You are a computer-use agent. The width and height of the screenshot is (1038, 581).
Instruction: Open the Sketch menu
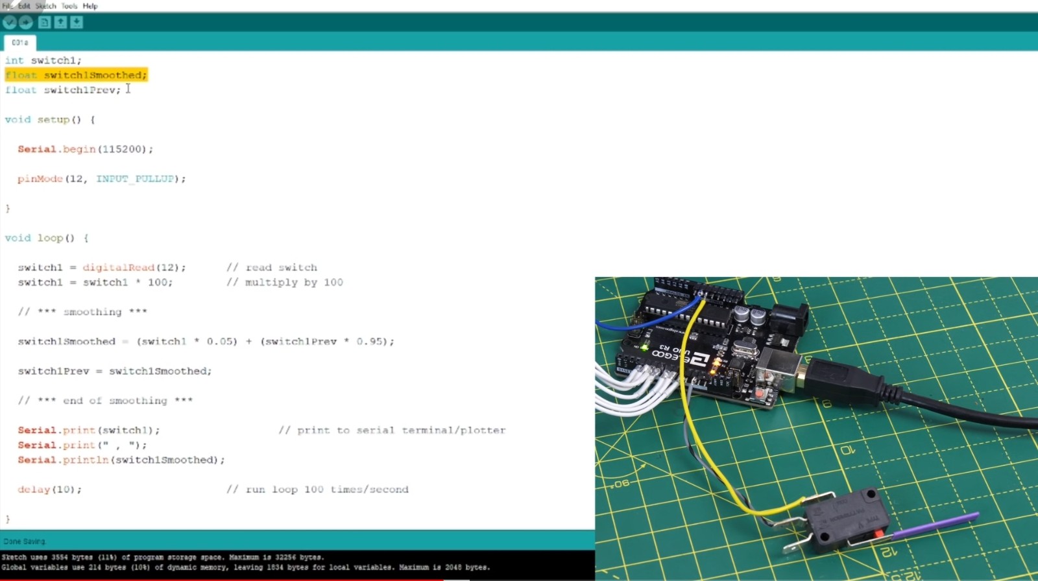pyautogui.click(x=45, y=6)
